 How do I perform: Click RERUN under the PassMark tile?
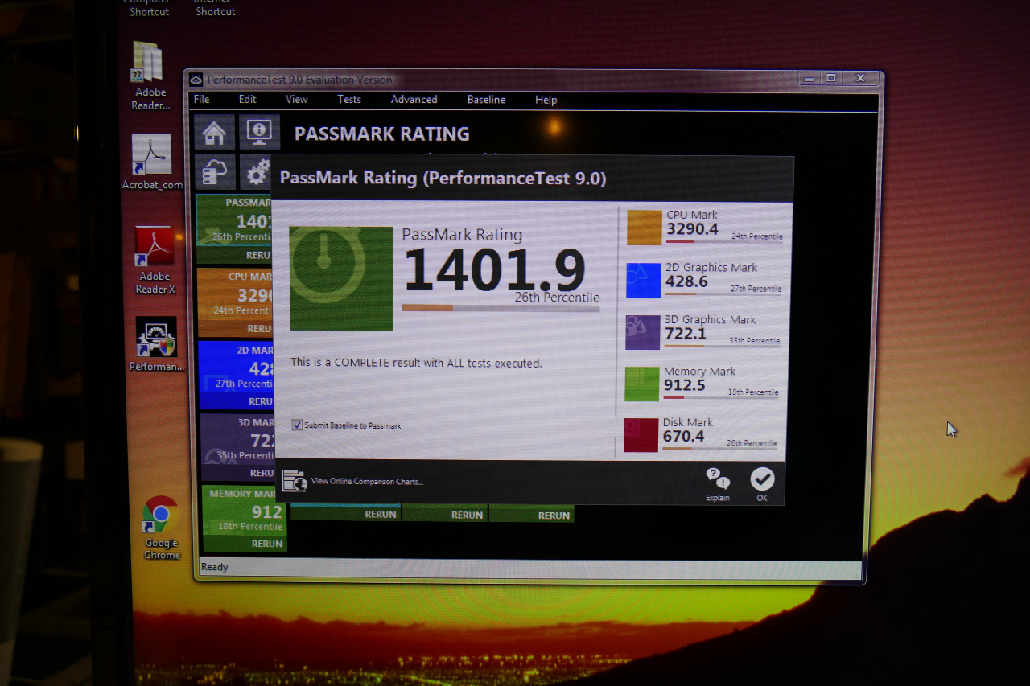(258, 255)
